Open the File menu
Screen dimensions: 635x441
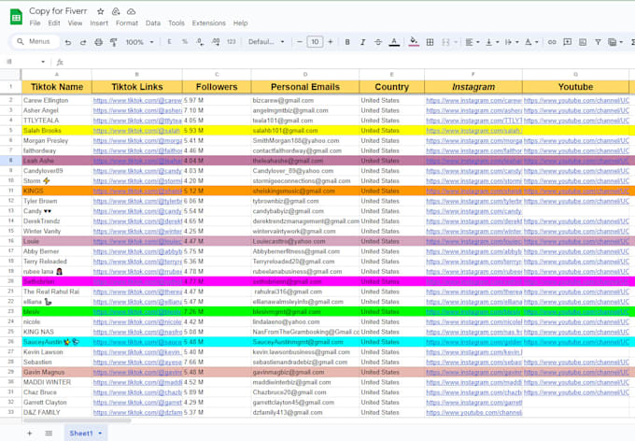[x=35, y=23]
